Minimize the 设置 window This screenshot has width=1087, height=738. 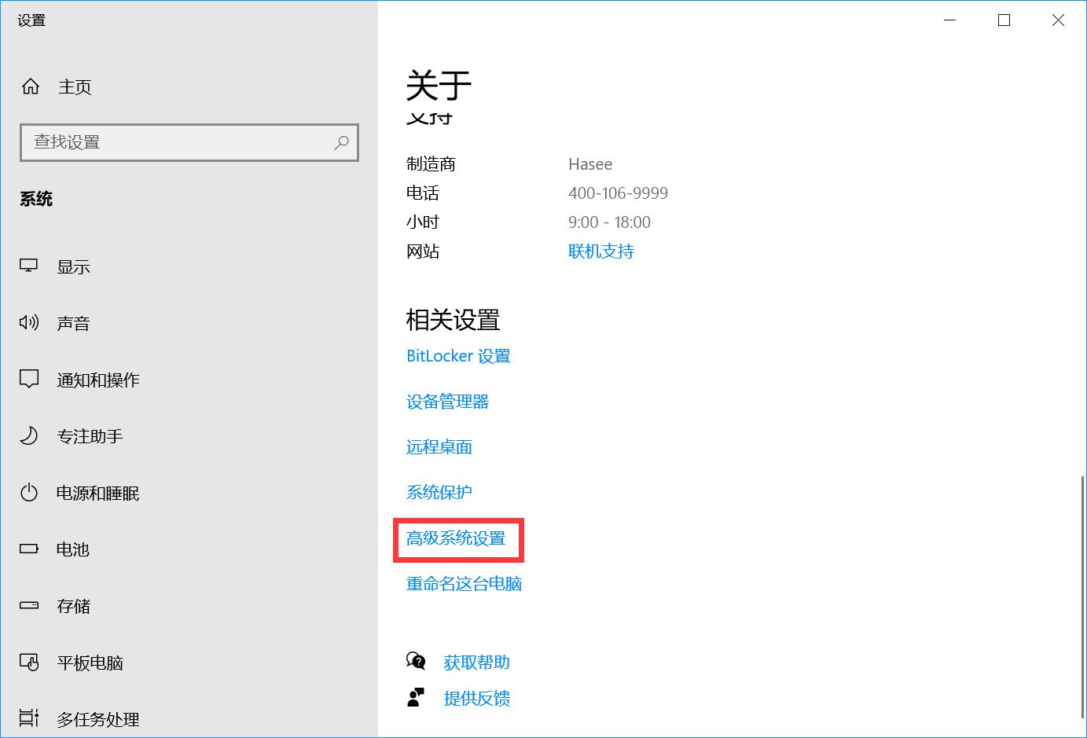click(949, 20)
